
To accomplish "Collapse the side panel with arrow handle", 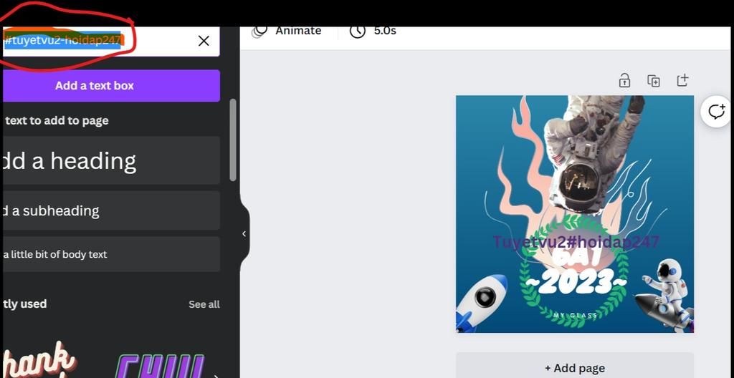I will [x=244, y=233].
